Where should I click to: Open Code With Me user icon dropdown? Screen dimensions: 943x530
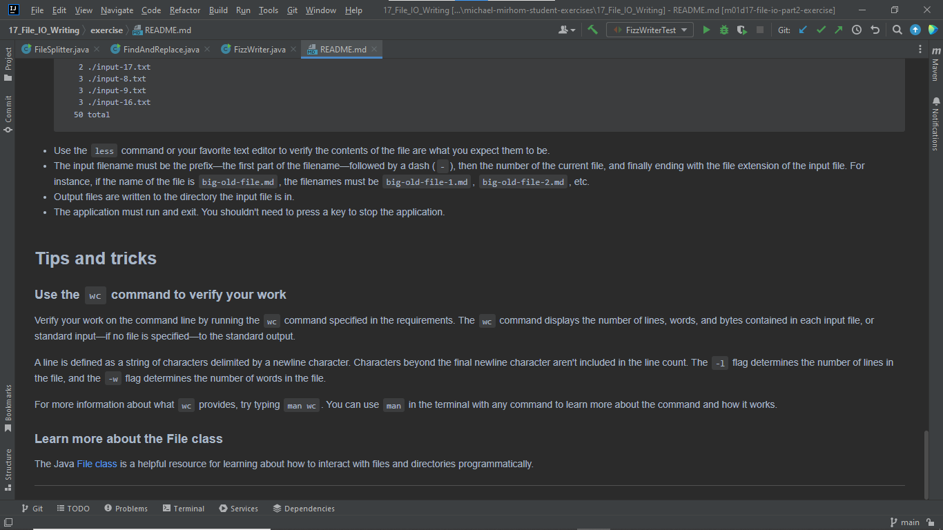point(567,30)
